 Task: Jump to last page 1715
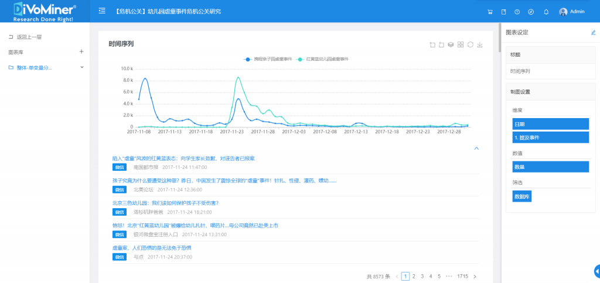point(462,276)
